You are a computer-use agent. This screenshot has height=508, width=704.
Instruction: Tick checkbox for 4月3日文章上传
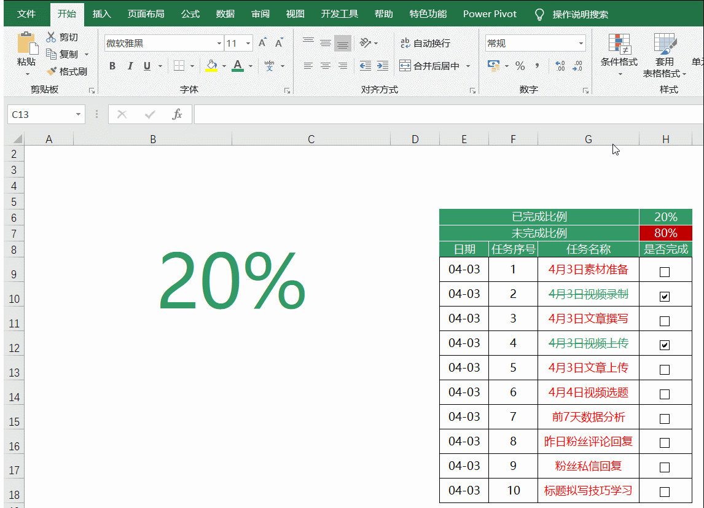[x=665, y=370]
